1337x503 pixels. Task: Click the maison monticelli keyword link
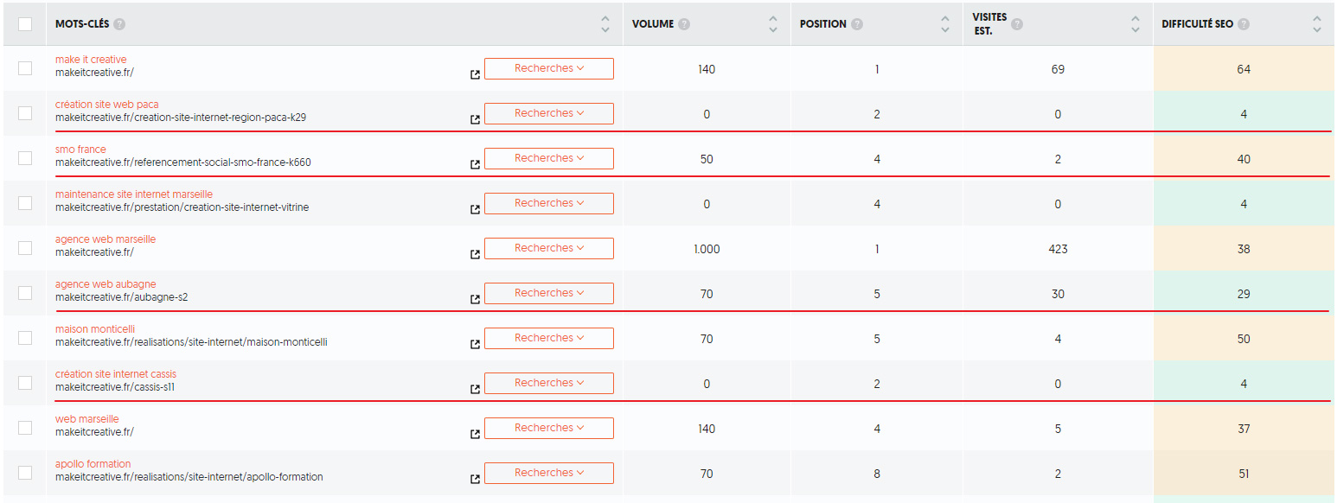95,329
